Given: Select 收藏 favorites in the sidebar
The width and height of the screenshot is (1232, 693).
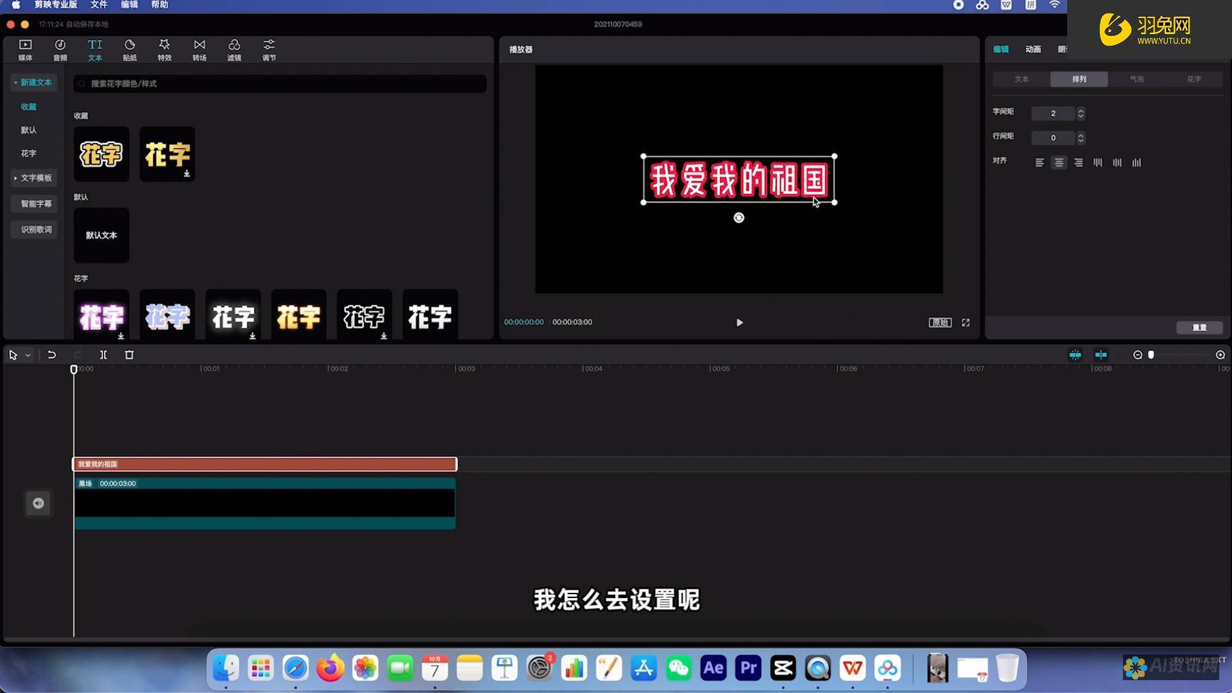Looking at the screenshot, I should (x=28, y=107).
